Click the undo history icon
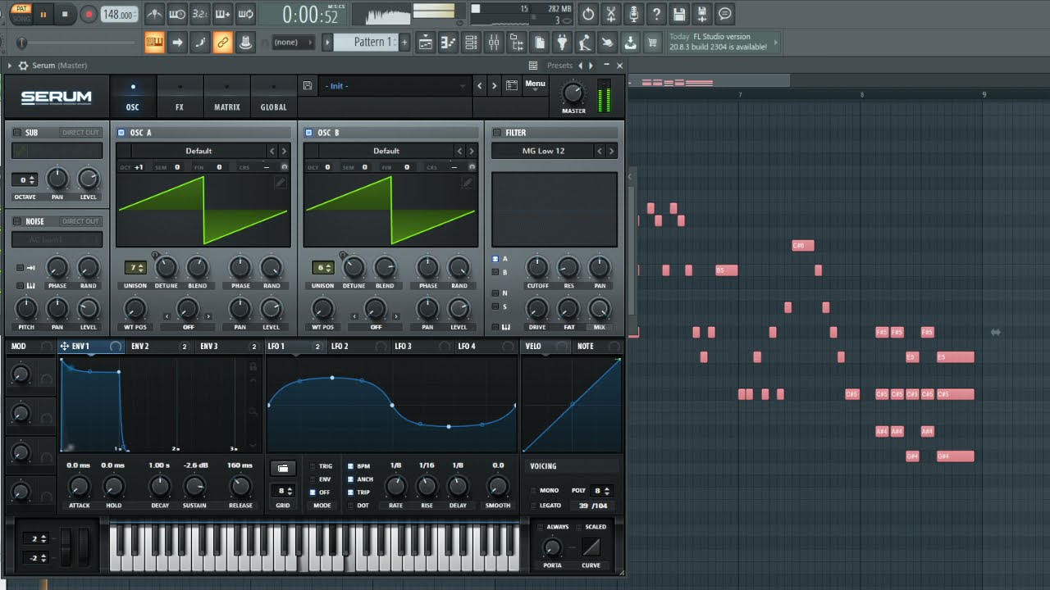Image resolution: width=1050 pixels, height=590 pixels. 588,14
